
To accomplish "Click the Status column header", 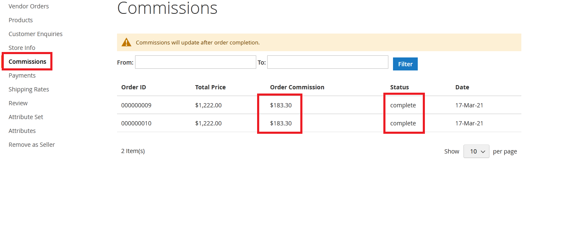I will [x=399, y=87].
